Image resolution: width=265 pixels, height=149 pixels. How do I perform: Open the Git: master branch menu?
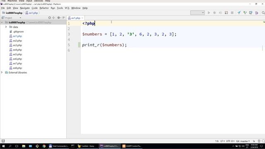(243, 141)
